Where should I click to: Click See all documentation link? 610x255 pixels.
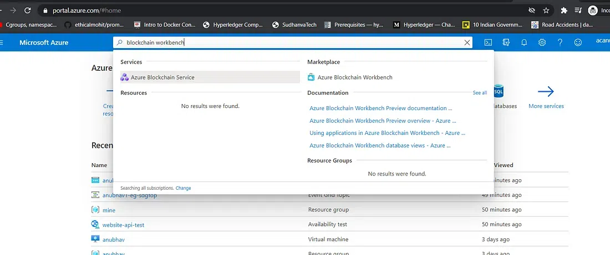(x=480, y=93)
